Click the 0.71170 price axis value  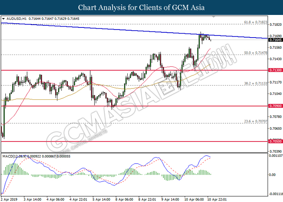(275, 82)
